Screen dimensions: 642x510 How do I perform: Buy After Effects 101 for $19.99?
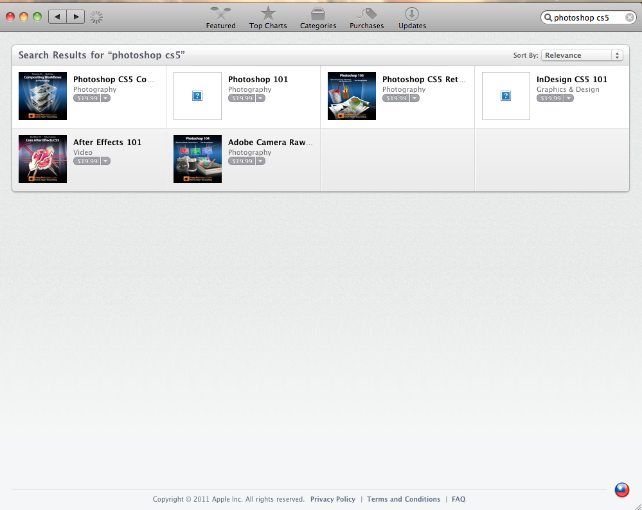point(87,161)
